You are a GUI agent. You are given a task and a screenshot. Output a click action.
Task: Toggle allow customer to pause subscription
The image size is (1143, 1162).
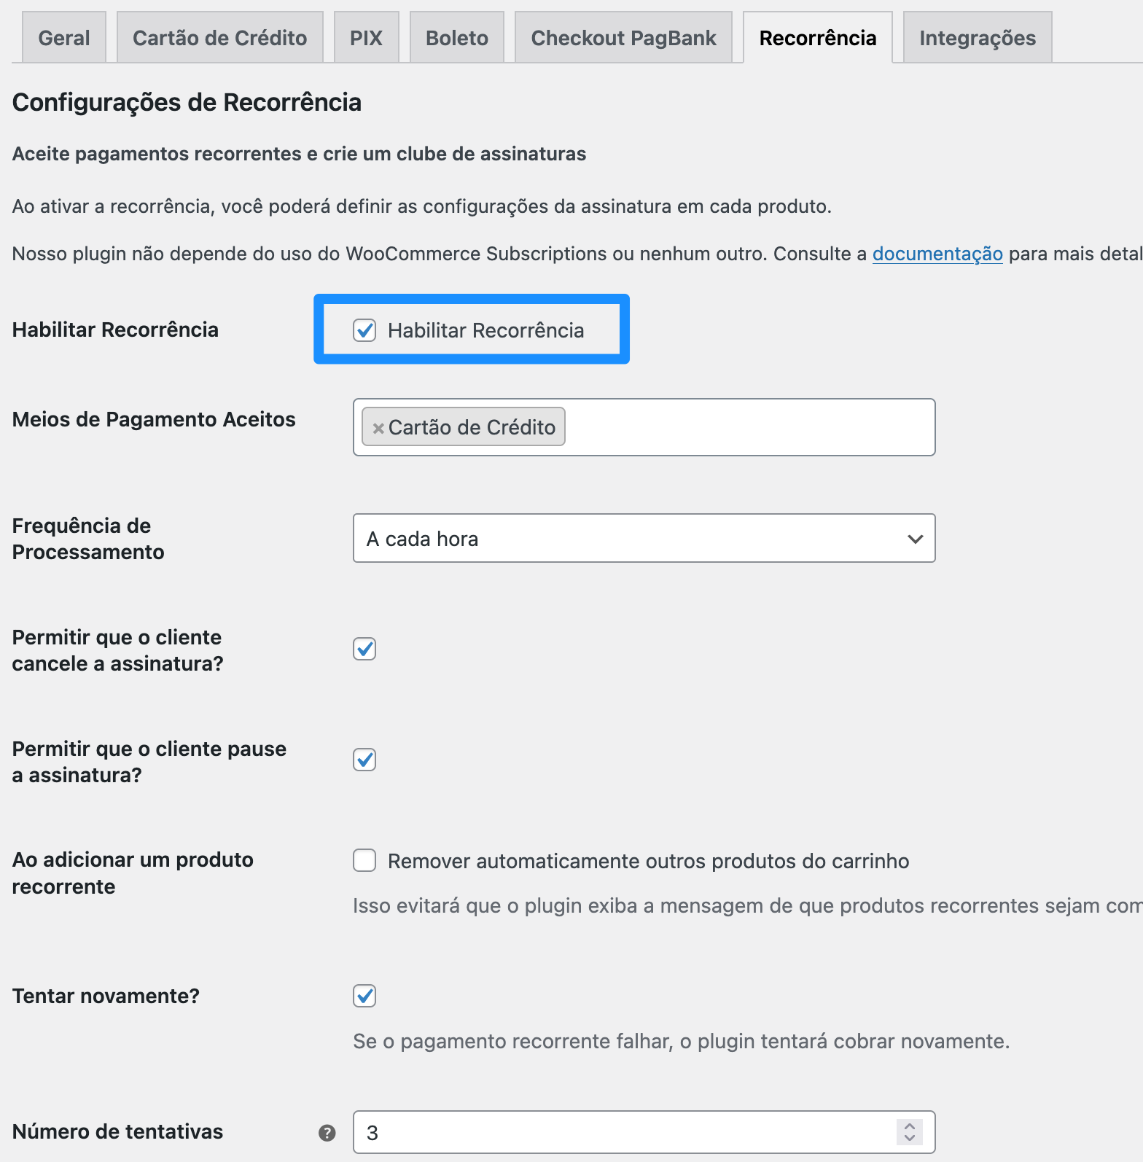(x=364, y=760)
